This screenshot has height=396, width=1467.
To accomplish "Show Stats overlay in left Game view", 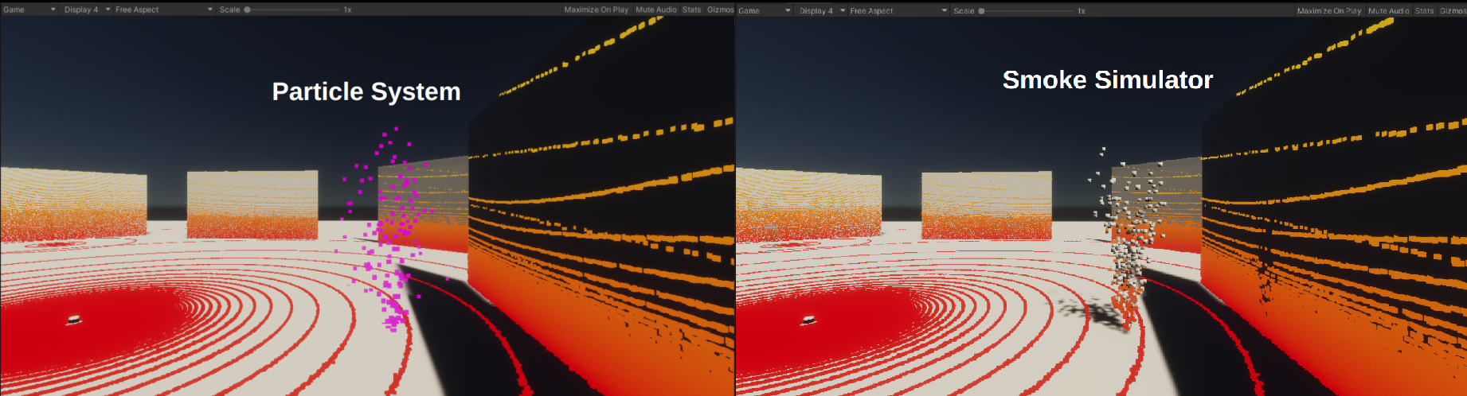I will click(691, 10).
